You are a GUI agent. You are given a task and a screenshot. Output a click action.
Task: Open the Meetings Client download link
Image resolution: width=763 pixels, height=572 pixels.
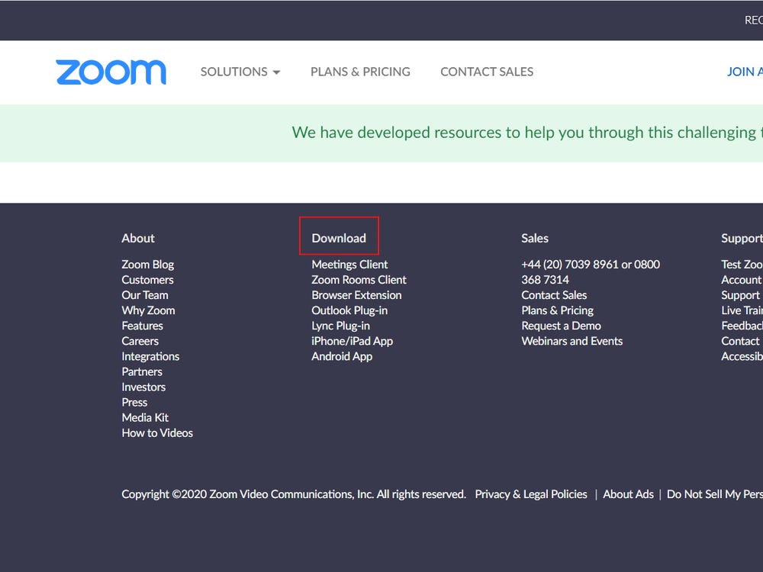pos(349,264)
